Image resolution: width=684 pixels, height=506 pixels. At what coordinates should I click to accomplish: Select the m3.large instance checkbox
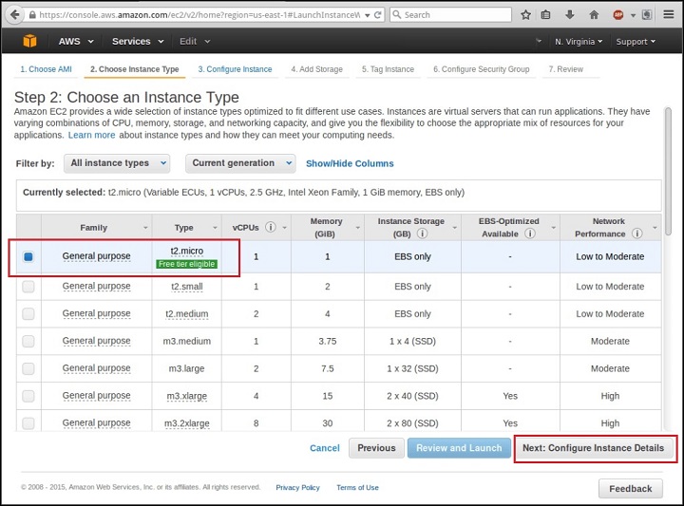pos(28,368)
